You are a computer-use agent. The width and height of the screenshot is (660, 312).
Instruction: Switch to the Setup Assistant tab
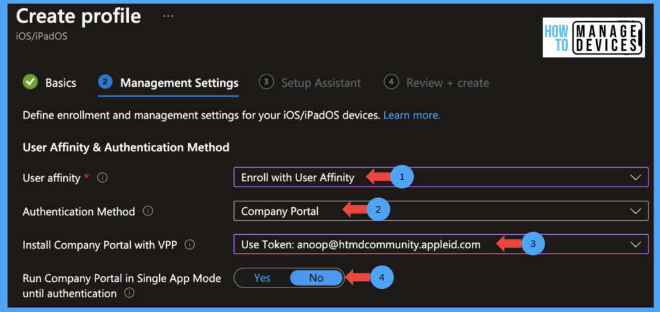[x=310, y=83]
